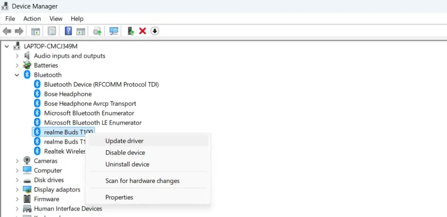Open the File menu

click(10, 19)
